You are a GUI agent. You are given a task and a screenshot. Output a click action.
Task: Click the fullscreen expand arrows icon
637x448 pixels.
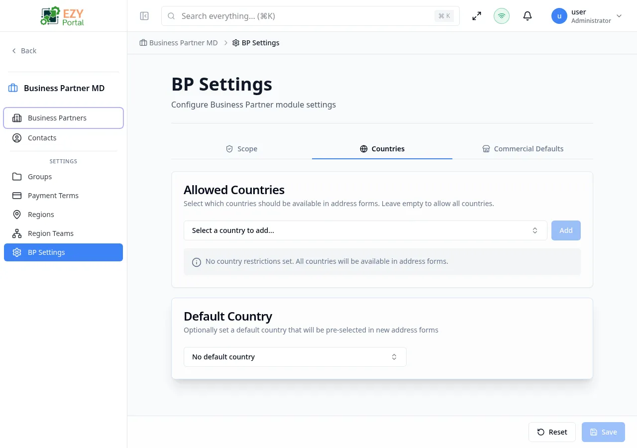click(x=476, y=16)
